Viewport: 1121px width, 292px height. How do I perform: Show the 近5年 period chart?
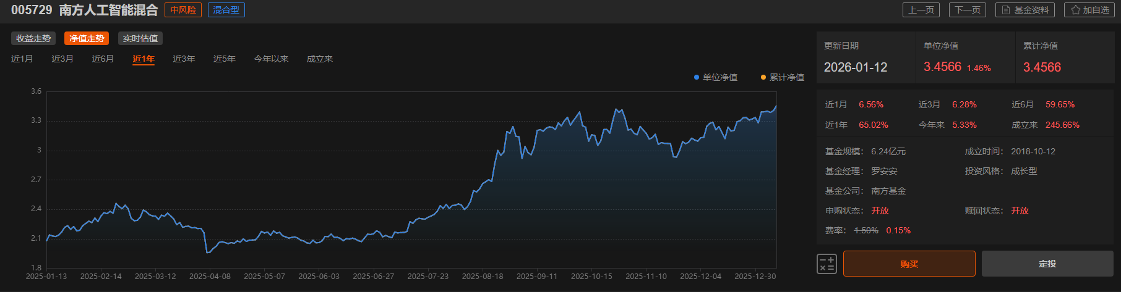[225, 59]
